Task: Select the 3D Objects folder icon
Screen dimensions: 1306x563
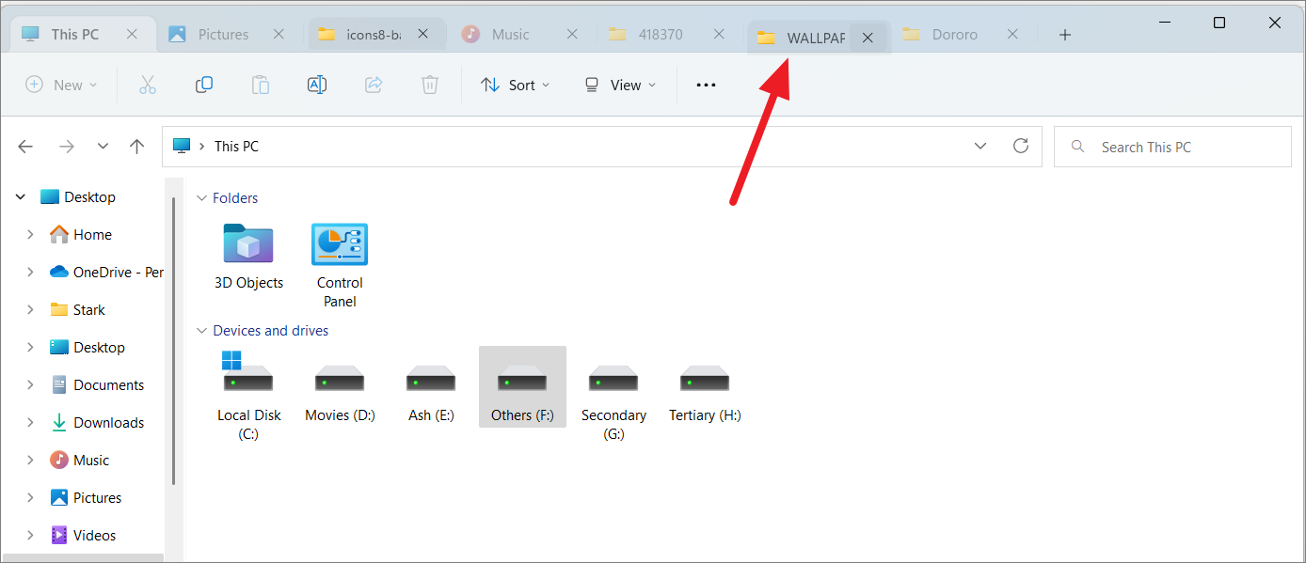Action: coord(248,244)
